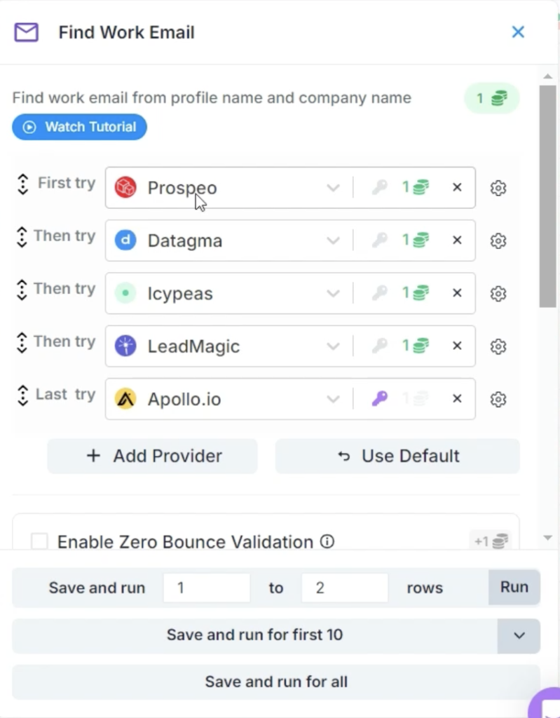
Task: Open settings gear for Apollo.io provider
Action: click(498, 399)
